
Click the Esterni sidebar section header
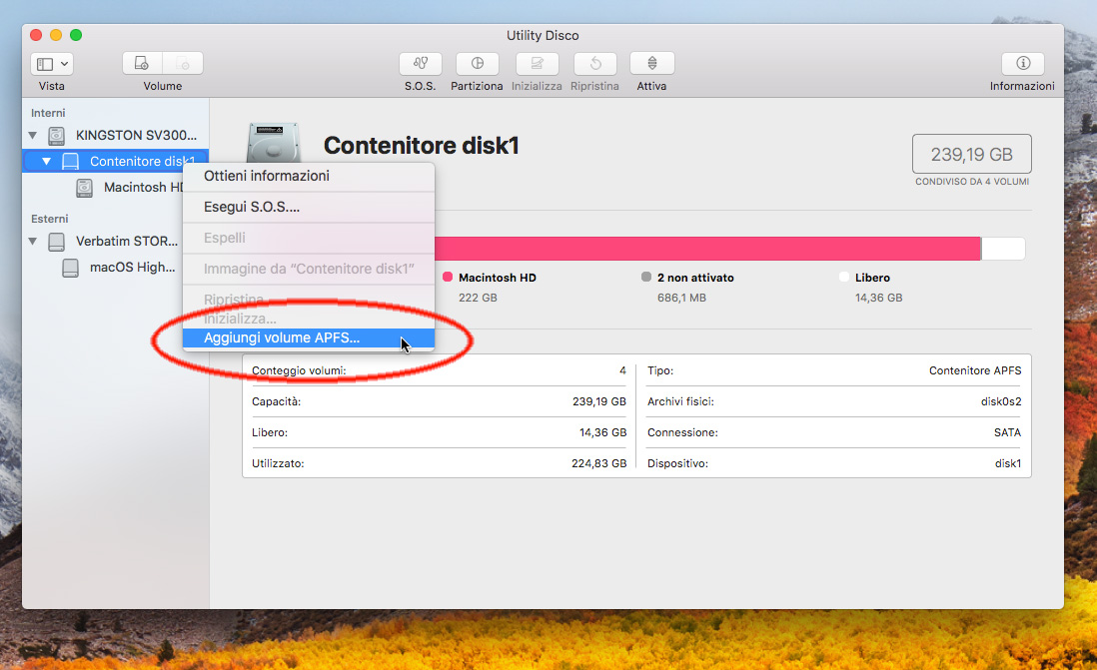point(49,219)
